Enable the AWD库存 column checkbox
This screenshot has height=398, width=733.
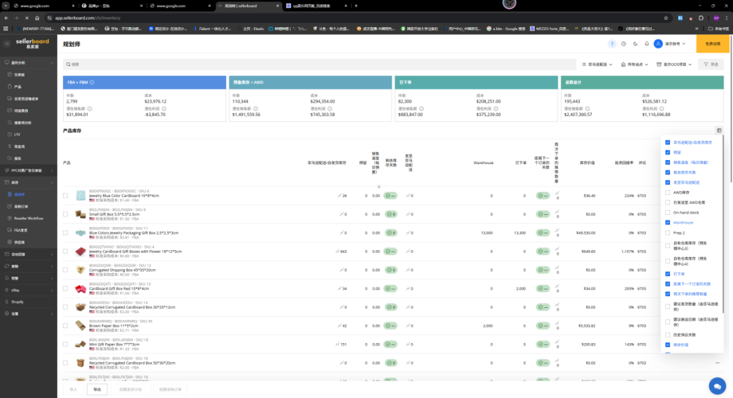pyautogui.click(x=668, y=193)
